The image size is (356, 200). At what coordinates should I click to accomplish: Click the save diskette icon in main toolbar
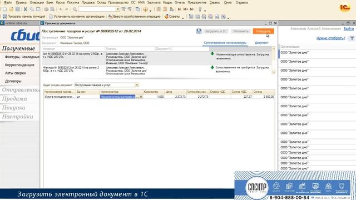[x=17, y=9]
